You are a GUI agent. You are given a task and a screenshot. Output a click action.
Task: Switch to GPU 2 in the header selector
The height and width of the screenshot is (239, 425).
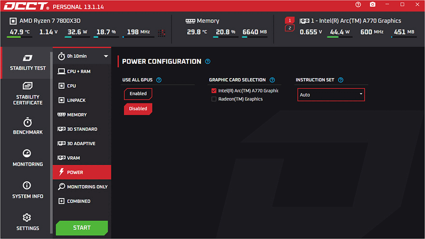click(290, 28)
